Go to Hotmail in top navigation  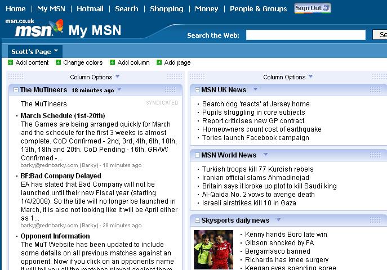click(x=90, y=8)
